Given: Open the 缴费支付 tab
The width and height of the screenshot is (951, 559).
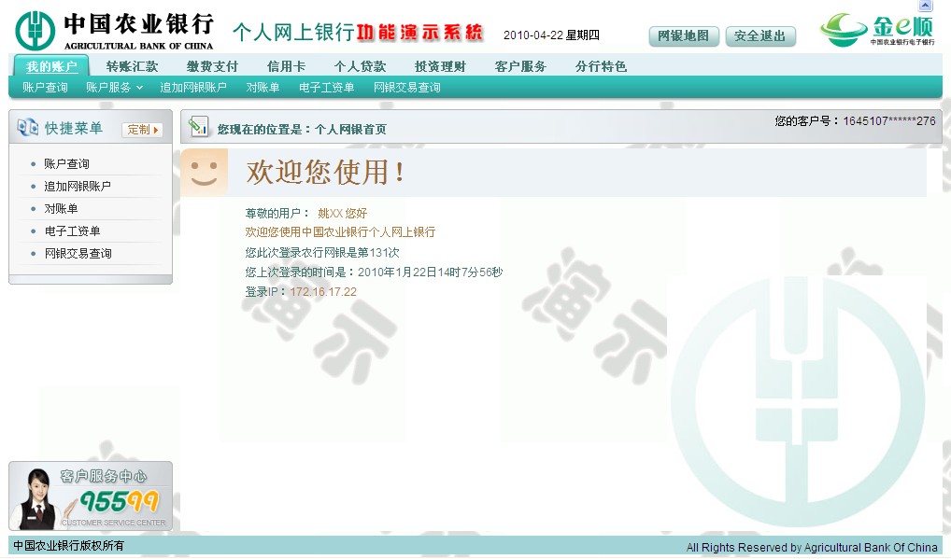Looking at the screenshot, I should point(212,66).
